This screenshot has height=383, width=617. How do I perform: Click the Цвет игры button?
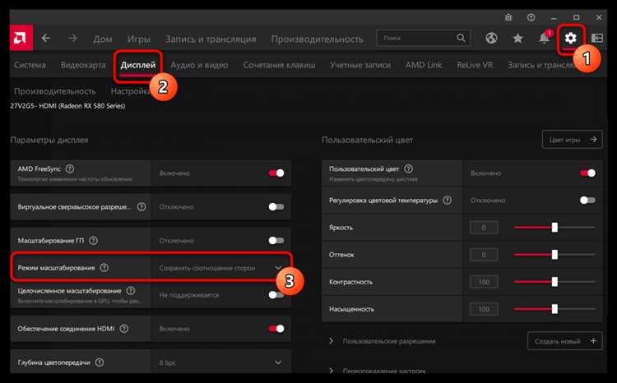[572, 140]
